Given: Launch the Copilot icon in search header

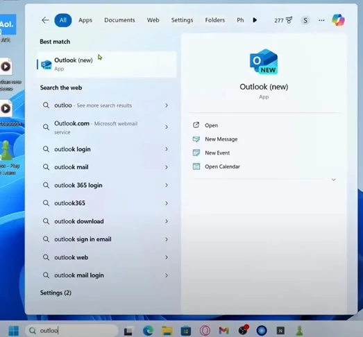Looking at the screenshot, I should pyautogui.click(x=338, y=20).
